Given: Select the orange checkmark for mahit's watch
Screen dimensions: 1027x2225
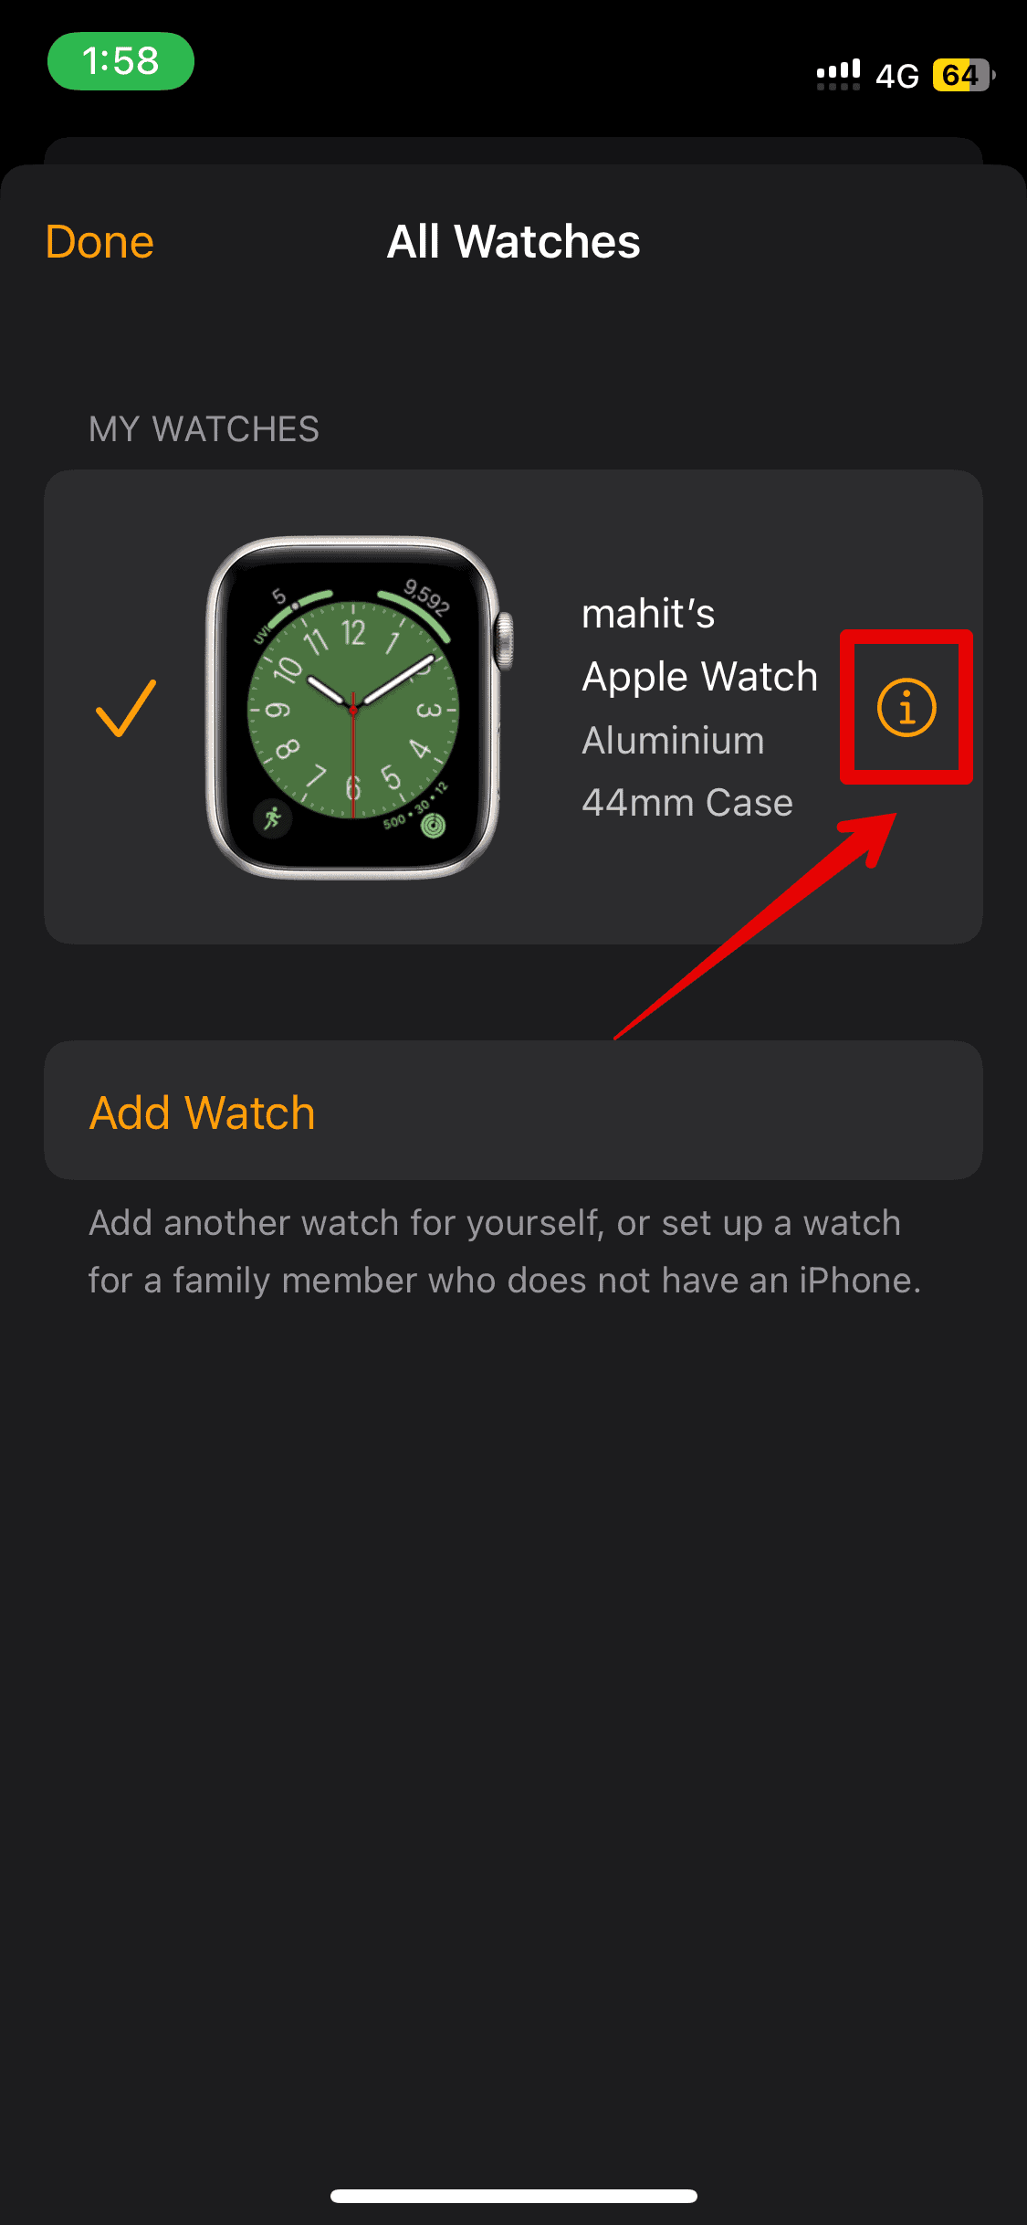Looking at the screenshot, I should pos(126,708).
